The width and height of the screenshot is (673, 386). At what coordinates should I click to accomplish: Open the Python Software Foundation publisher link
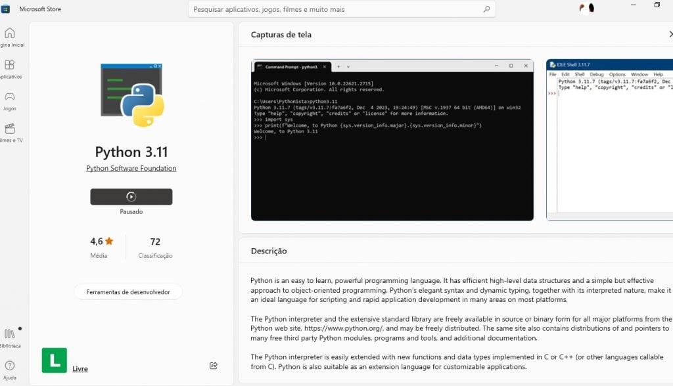(x=131, y=169)
